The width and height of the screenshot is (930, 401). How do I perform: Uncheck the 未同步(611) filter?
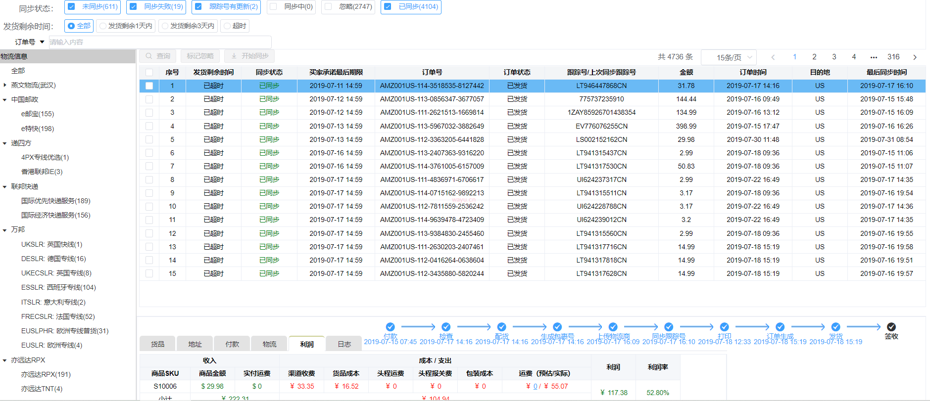click(71, 6)
